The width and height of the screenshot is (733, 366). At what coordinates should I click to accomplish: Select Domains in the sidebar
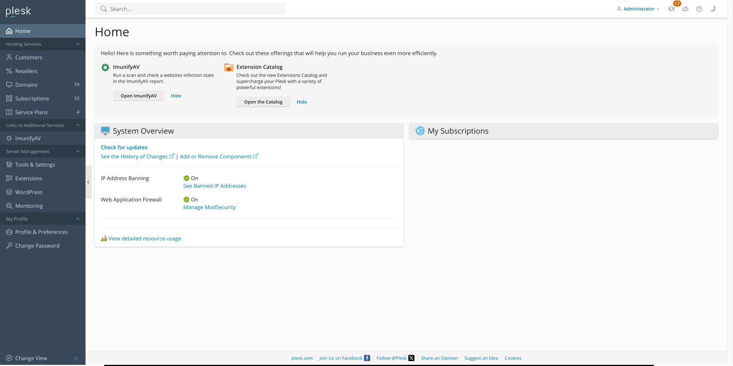pos(26,85)
